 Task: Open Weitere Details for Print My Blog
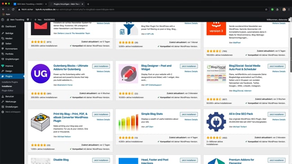tap(103, 120)
